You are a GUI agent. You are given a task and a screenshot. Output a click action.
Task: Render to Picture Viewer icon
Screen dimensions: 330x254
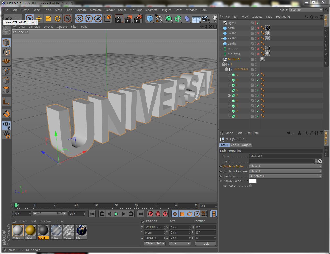(x=128, y=18)
